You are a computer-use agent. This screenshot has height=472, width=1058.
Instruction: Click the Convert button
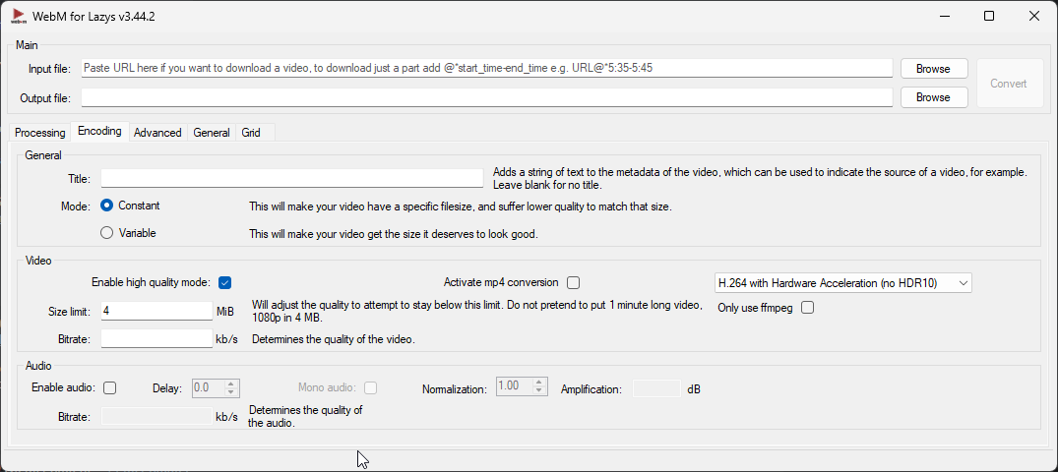click(1009, 84)
